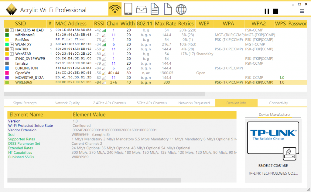
Task: Click the DSSS Parameter Set element
Action: 24,144
